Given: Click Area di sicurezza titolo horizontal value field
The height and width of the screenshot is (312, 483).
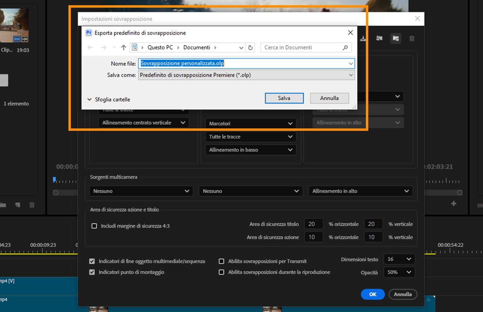Looking at the screenshot, I should (314, 224).
